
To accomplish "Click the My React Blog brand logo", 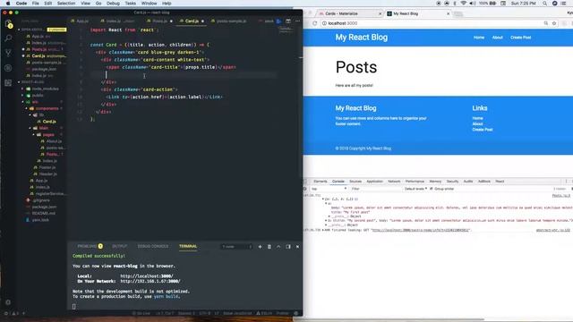I will 362,38.
